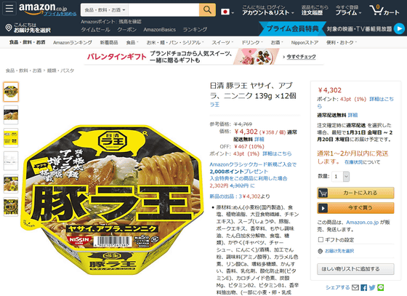Share on Twitter bird icon
The width and height of the screenshot is (407, 296).
pos(372,287)
